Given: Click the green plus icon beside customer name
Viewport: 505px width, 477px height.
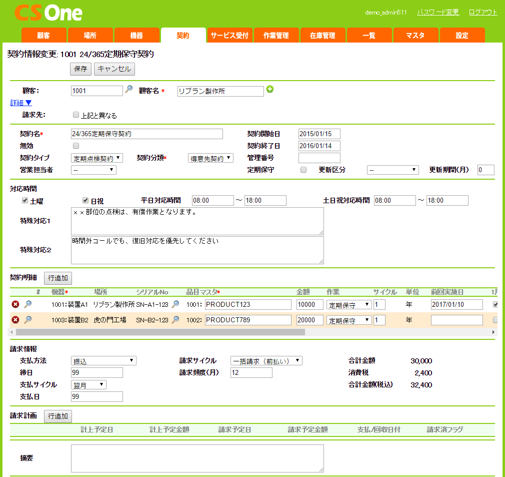Looking at the screenshot, I should point(270,89).
